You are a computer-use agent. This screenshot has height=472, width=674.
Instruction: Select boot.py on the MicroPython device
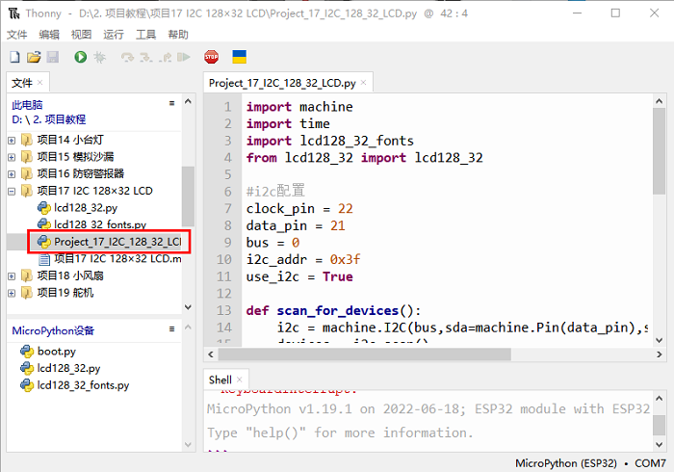click(x=56, y=351)
